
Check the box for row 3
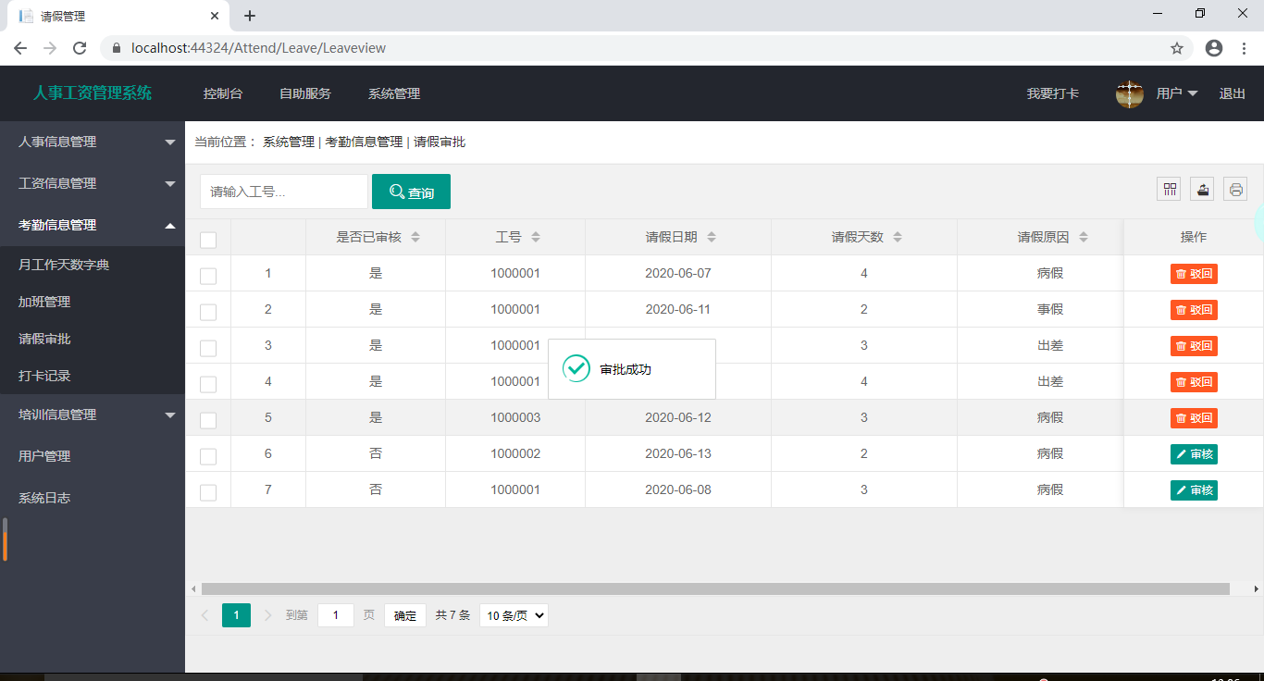208,348
